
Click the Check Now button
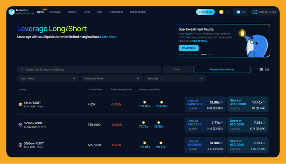pyautogui.click(x=189, y=48)
